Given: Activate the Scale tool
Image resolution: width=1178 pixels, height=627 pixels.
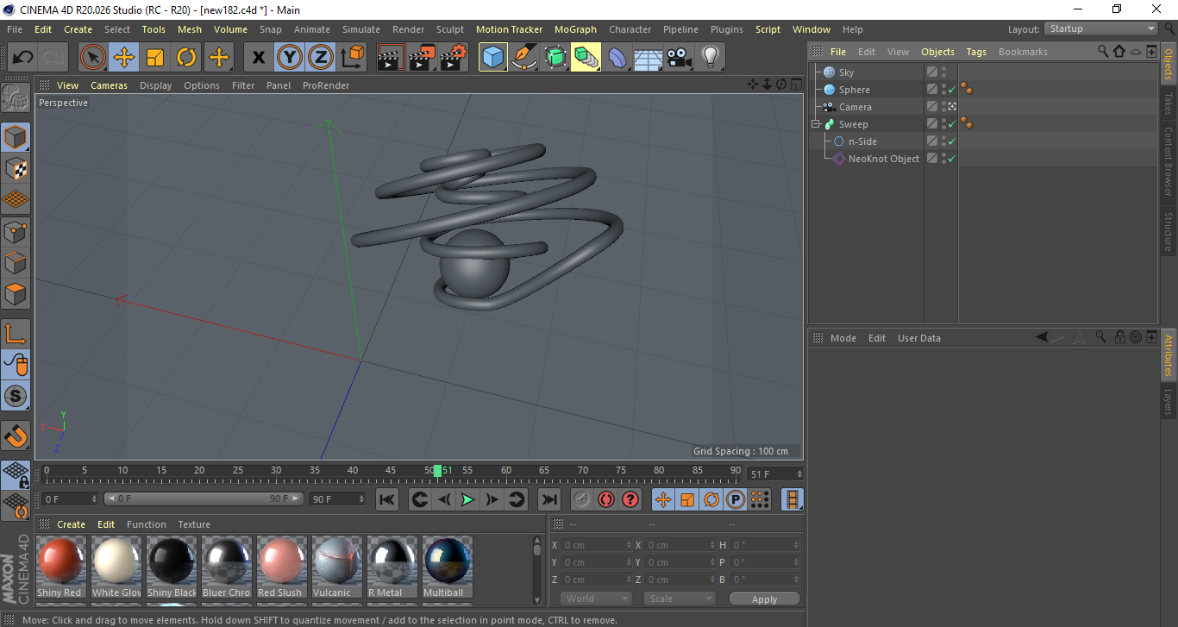Looking at the screenshot, I should click(x=155, y=58).
